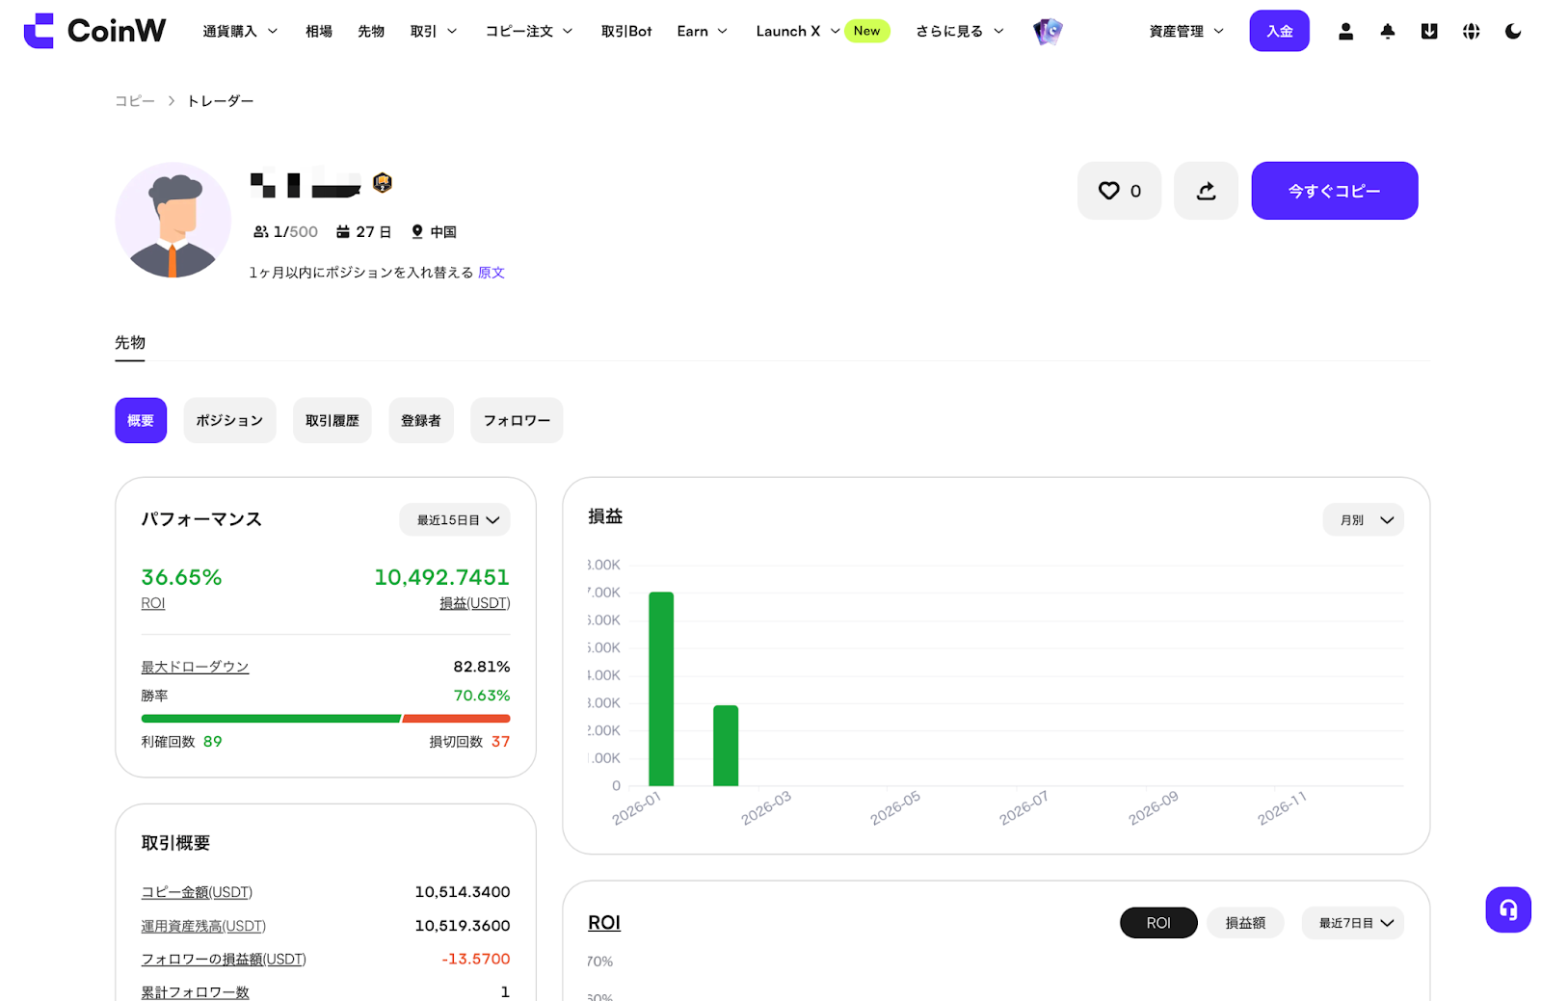Open the customer support headset icon

pyautogui.click(x=1507, y=909)
